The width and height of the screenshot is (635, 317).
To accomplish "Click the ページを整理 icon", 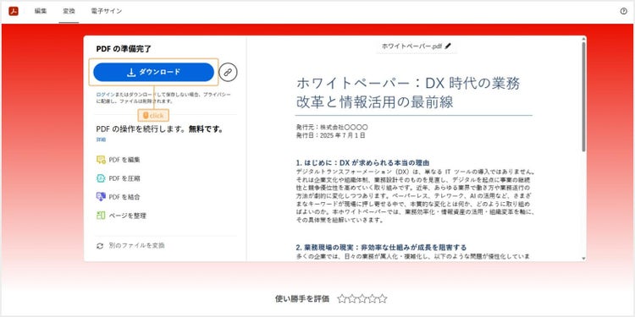I will 101,216.
